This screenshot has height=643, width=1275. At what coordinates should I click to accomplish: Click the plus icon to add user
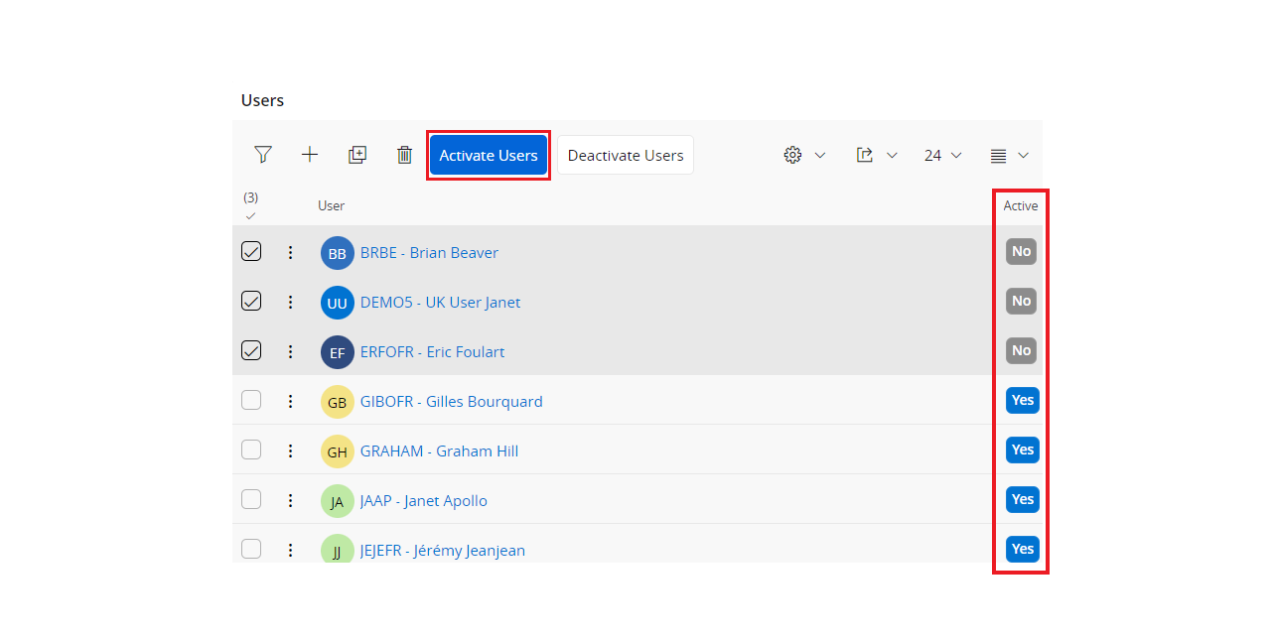[x=310, y=155]
